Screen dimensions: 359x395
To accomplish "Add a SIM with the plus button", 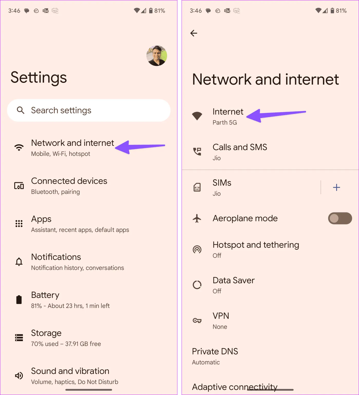I will click(336, 187).
